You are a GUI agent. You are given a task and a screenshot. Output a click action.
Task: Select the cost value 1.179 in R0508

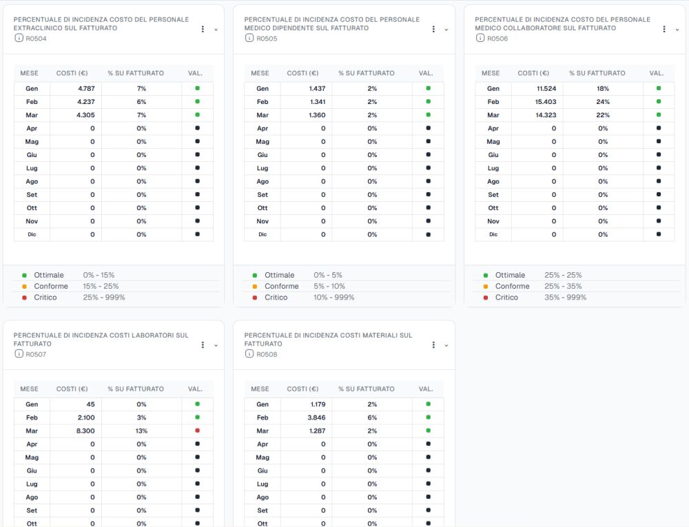click(318, 404)
